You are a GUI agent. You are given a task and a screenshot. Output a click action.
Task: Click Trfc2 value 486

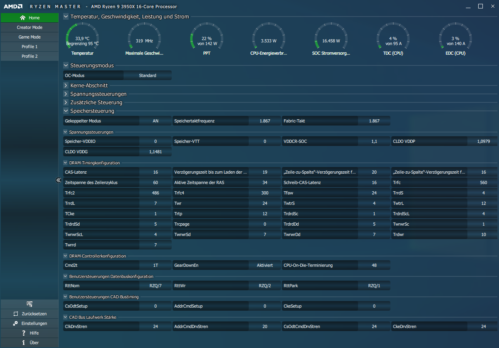(156, 193)
